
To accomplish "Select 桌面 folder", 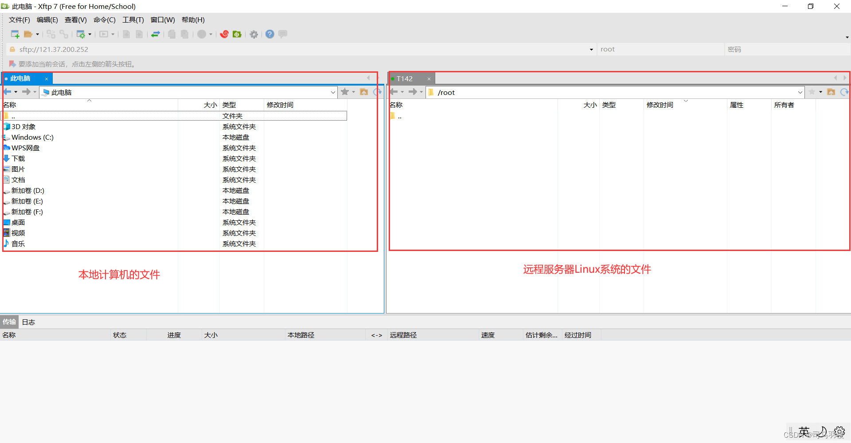I will click(x=18, y=223).
